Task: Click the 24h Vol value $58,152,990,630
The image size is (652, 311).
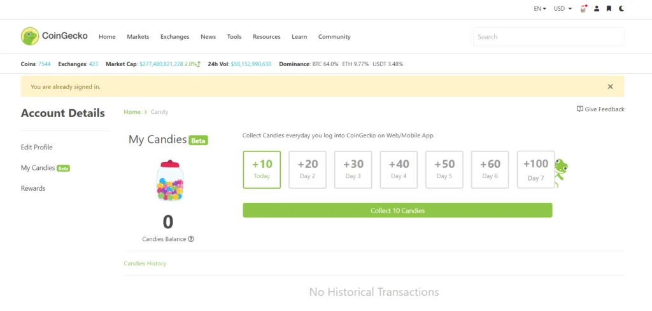Action: tap(251, 64)
